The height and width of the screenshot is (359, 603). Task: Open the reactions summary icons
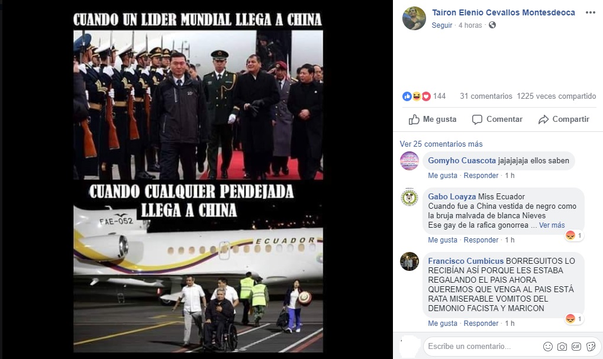417,96
